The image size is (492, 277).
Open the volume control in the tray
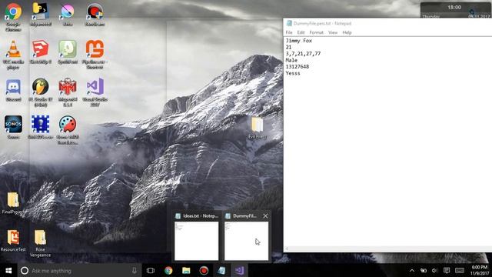coord(434,270)
